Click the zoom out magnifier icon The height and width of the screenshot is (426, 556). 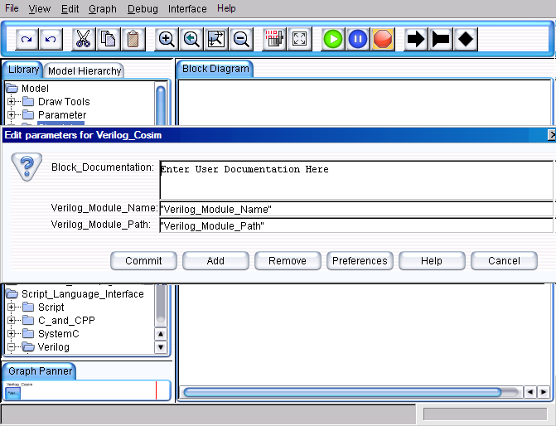click(x=241, y=39)
